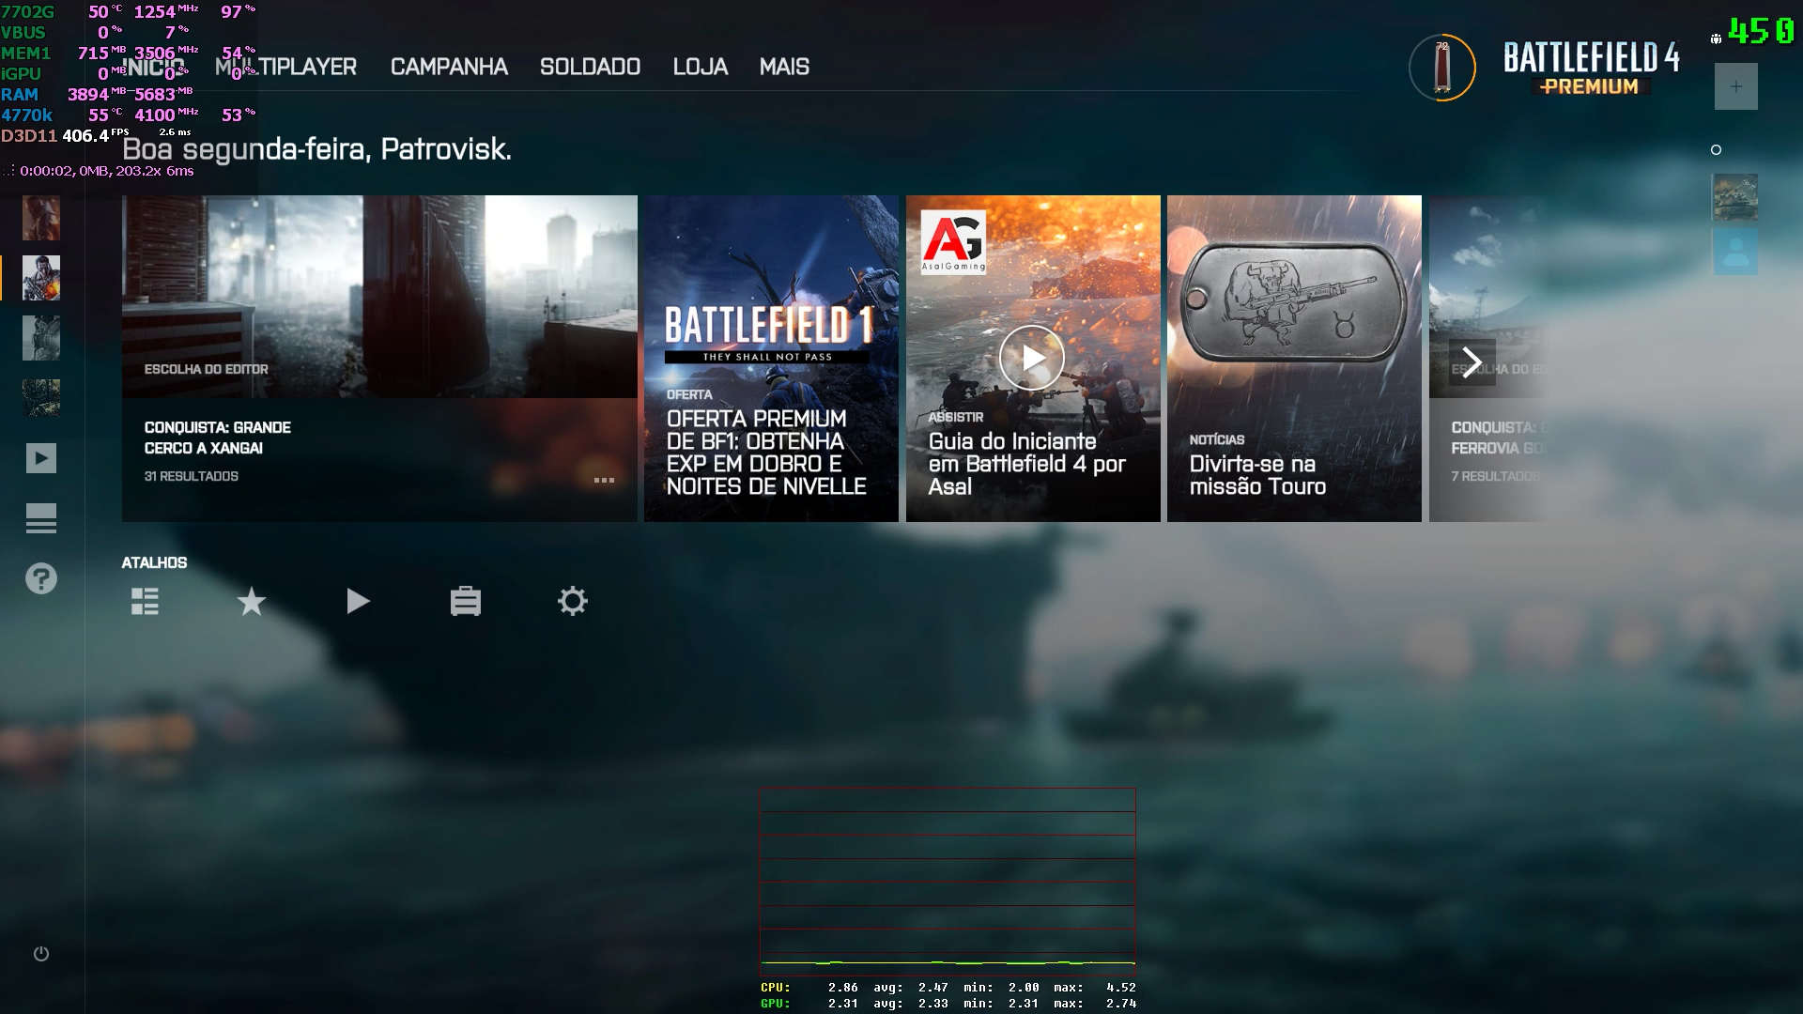
Task: Open Conquista: Grande Cerco a Xangai card
Action: (379, 359)
